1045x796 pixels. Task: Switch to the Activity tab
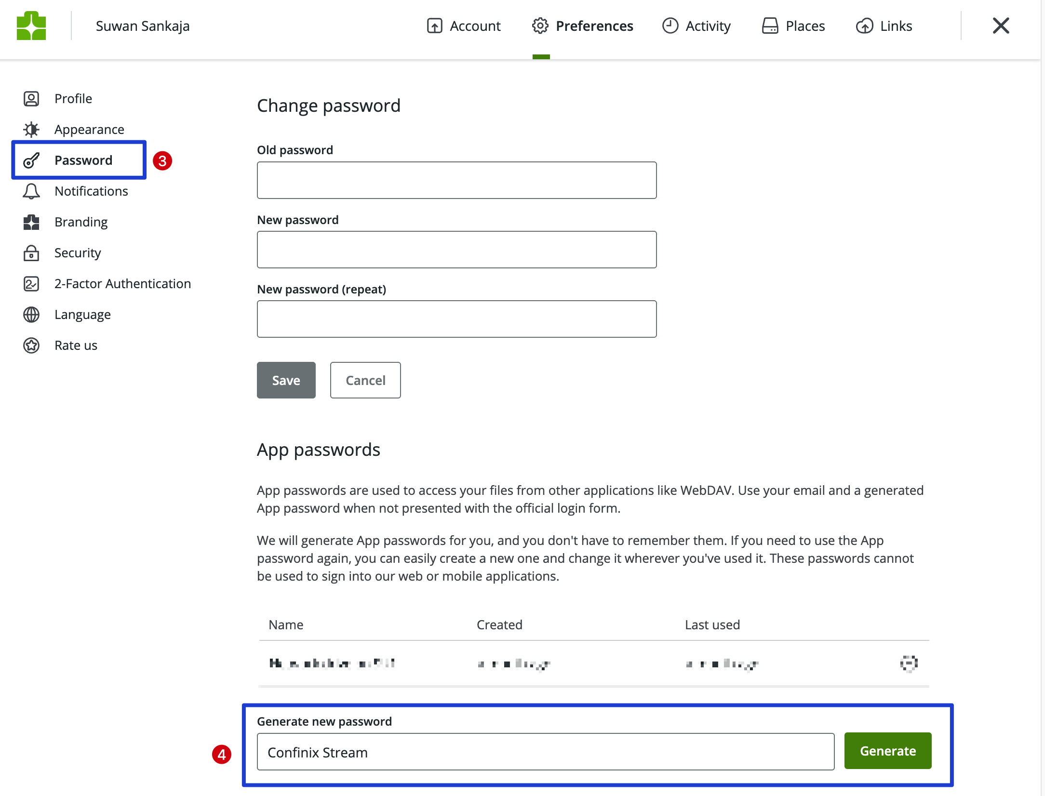pos(696,26)
